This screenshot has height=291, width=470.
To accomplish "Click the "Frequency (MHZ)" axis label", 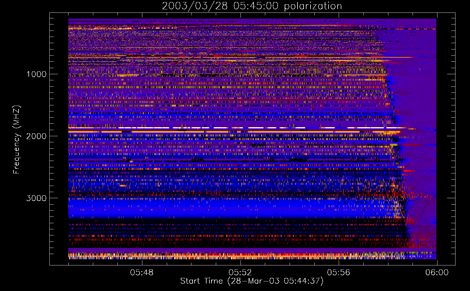I will pyautogui.click(x=16, y=140).
